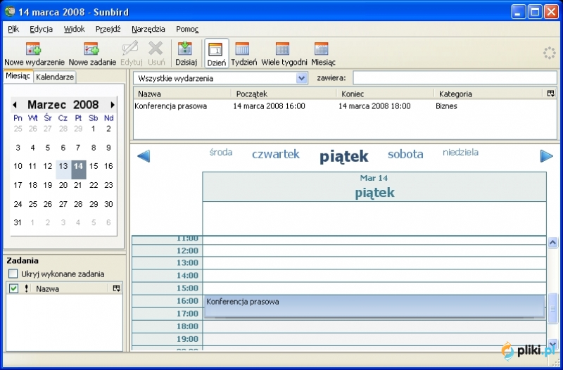Open column picker in events list header
This screenshot has height=370, width=563.
550,94
